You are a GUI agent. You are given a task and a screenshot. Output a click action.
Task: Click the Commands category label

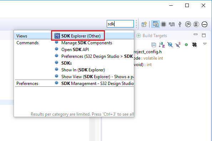(27, 43)
